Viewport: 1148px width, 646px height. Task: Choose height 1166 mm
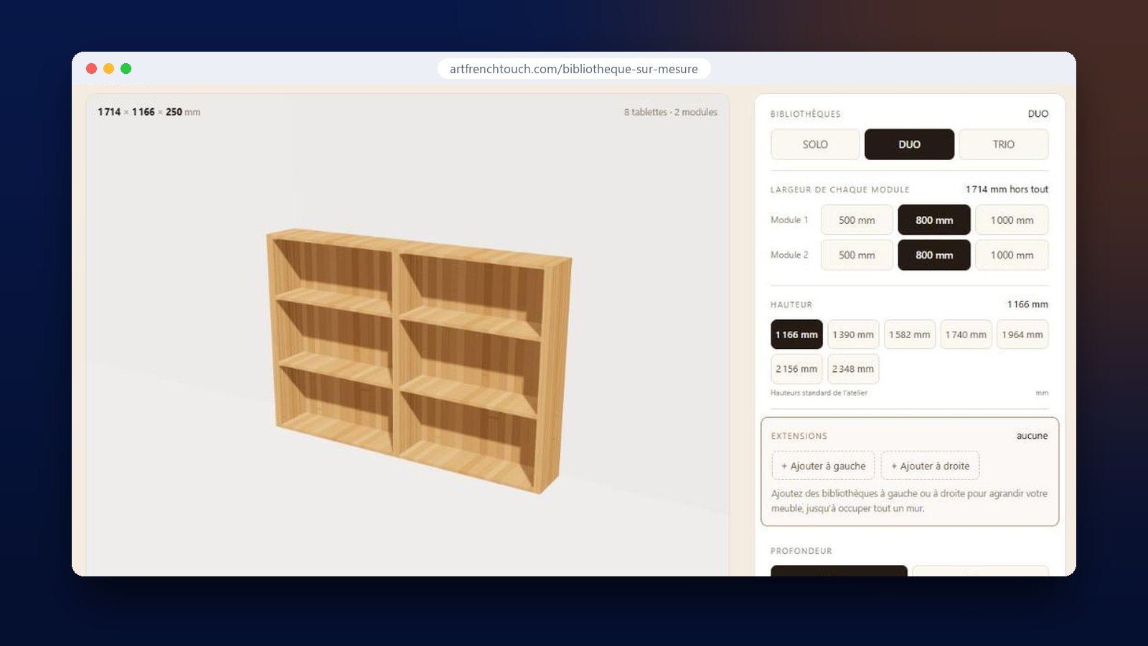coord(796,334)
